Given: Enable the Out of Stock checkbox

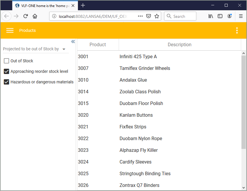Looking at the screenshot, I should coord(6,61).
